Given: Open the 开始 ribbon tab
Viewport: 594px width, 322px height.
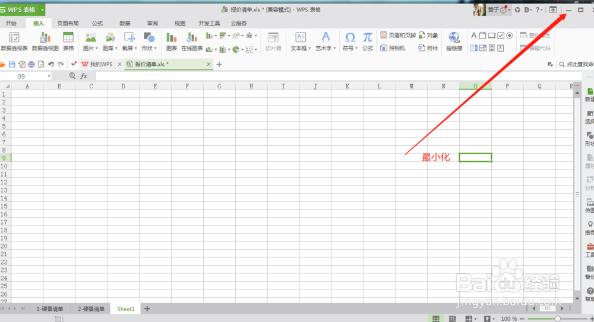Looking at the screenshot, I should 11,24.
